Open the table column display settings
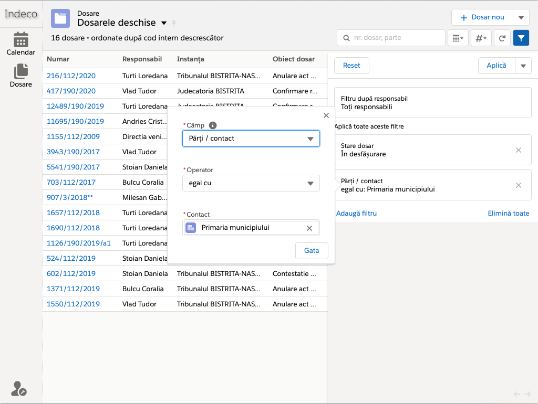The height and width of the screenshot is (404, 538). (x=457, y=38)
